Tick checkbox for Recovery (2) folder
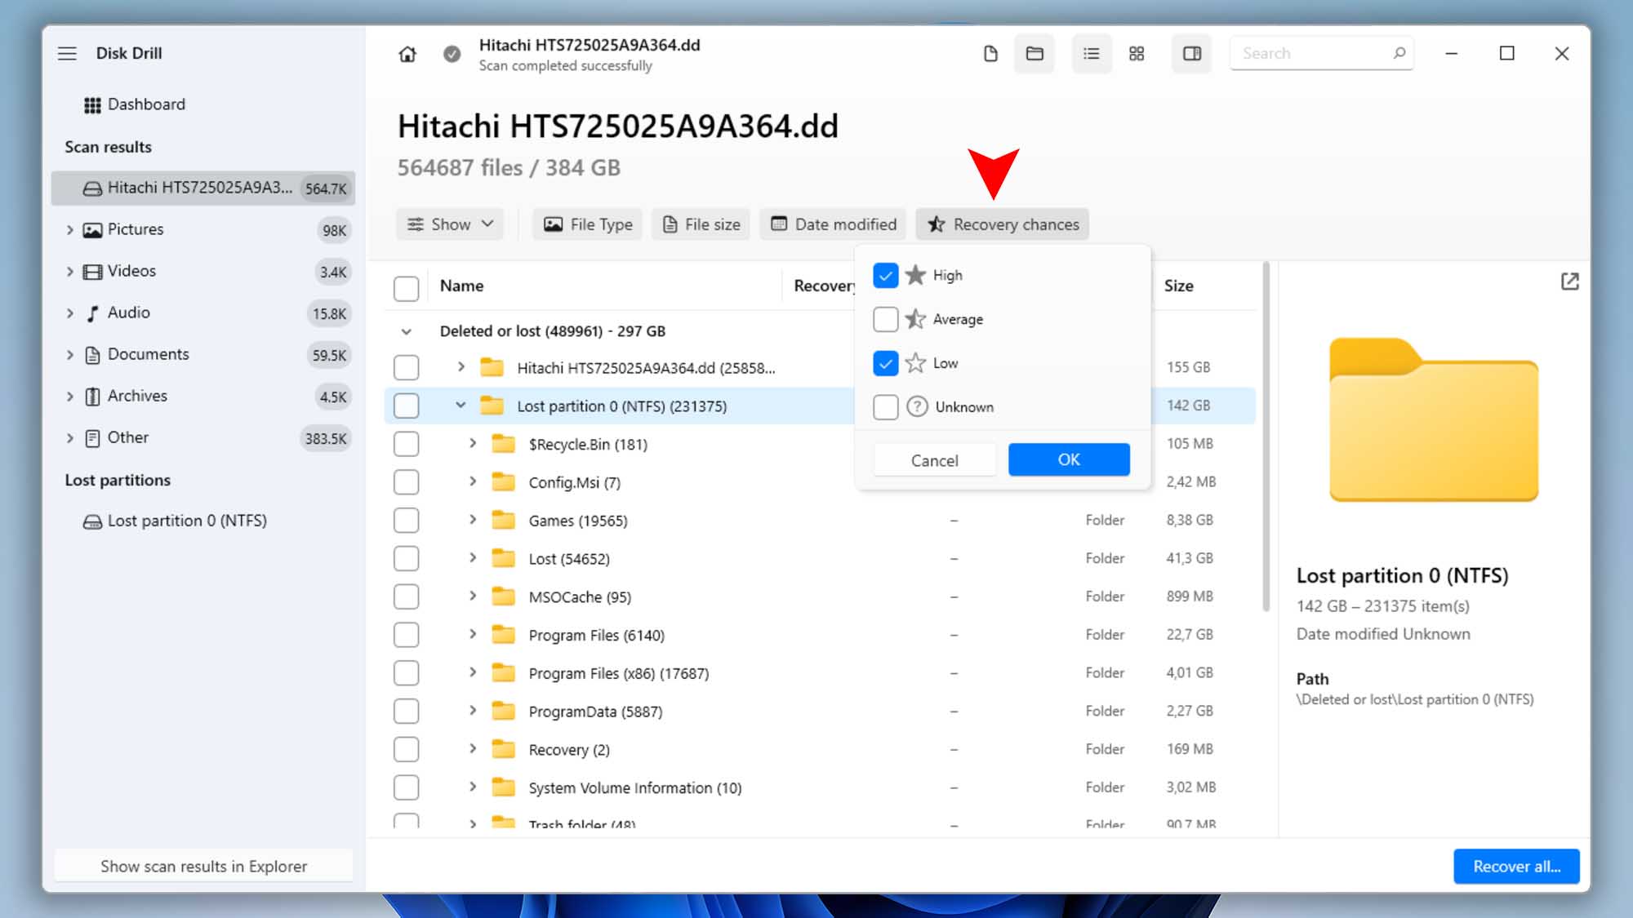1633x918 pixels. coord(406,749)
